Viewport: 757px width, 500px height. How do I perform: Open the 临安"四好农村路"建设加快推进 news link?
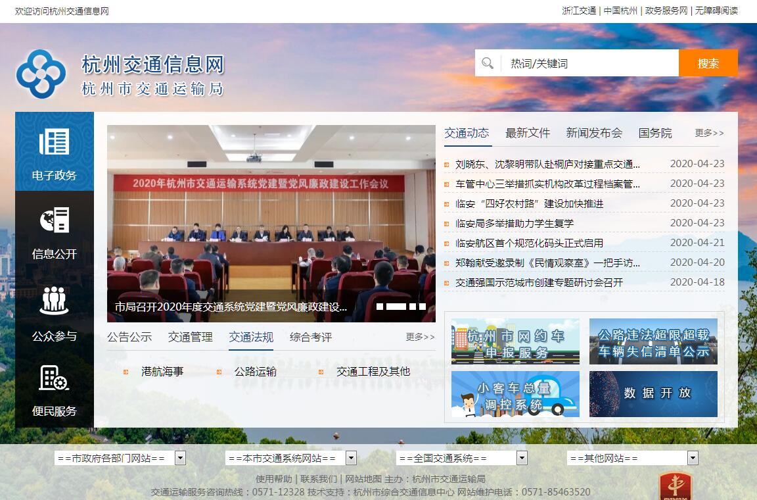529,204
